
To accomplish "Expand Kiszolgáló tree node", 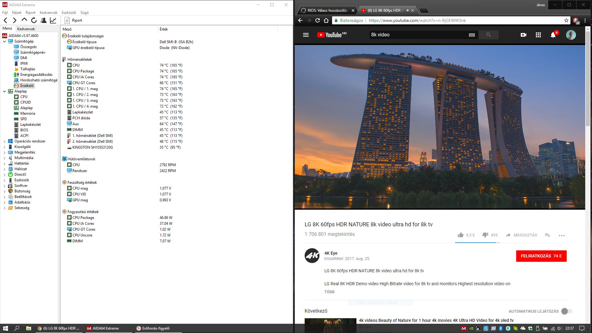I will click(x=5, y=147).
